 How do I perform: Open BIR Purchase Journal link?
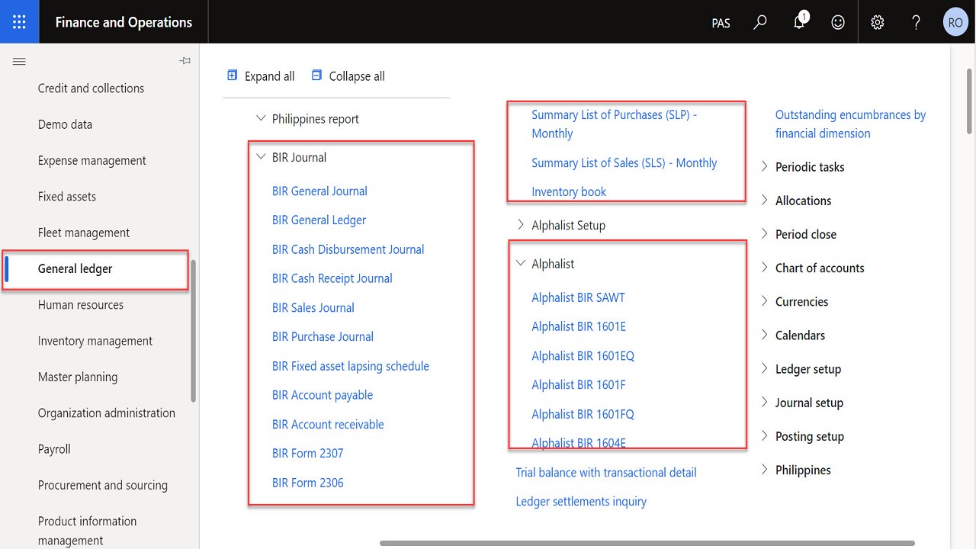pyautogui.click(x=323, y=337)
